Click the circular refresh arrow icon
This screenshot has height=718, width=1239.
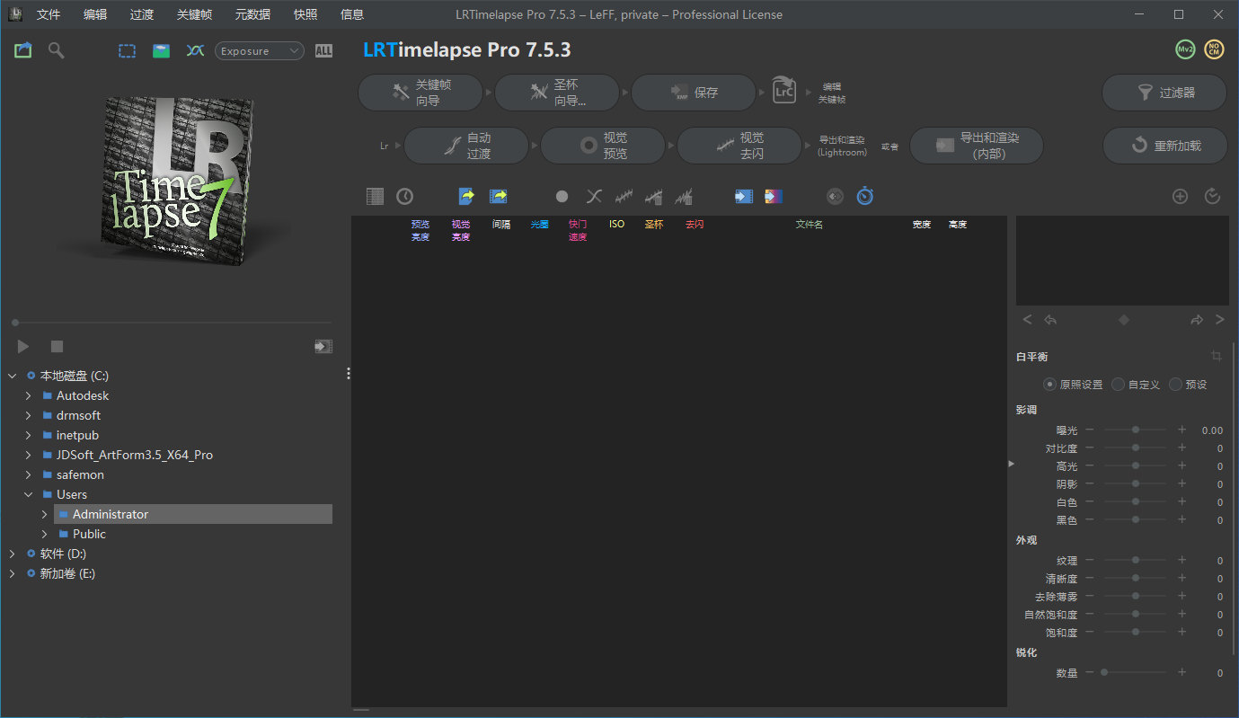[1213, 196]
